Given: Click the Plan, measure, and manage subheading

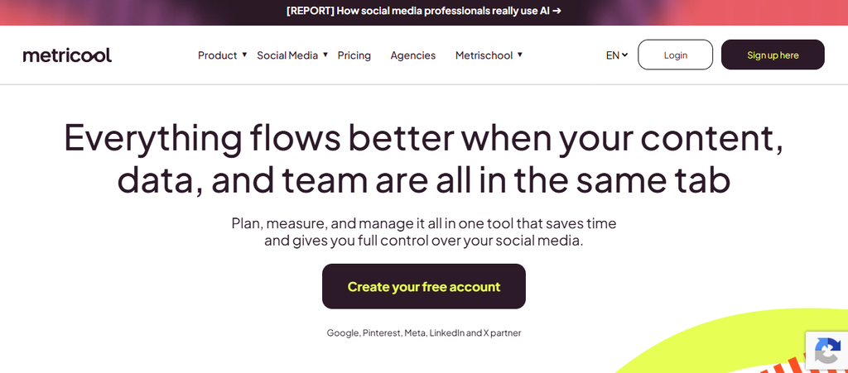Looking at the screenshot, I should (423, 232).
